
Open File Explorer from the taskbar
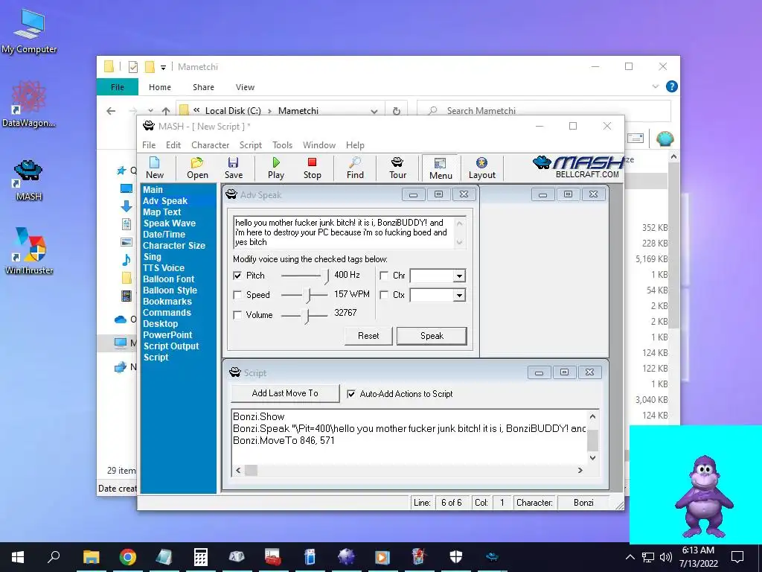tap(91, 557)
